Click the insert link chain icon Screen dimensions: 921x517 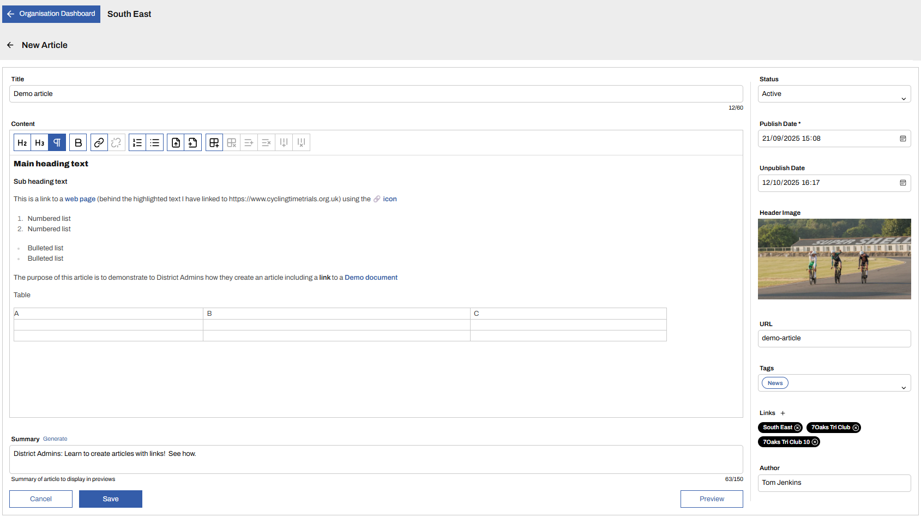pyautogui.click(x=99, y=143)
